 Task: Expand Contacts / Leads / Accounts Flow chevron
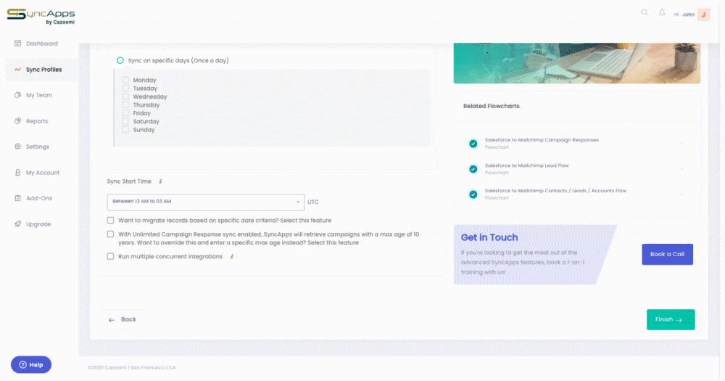681,194
